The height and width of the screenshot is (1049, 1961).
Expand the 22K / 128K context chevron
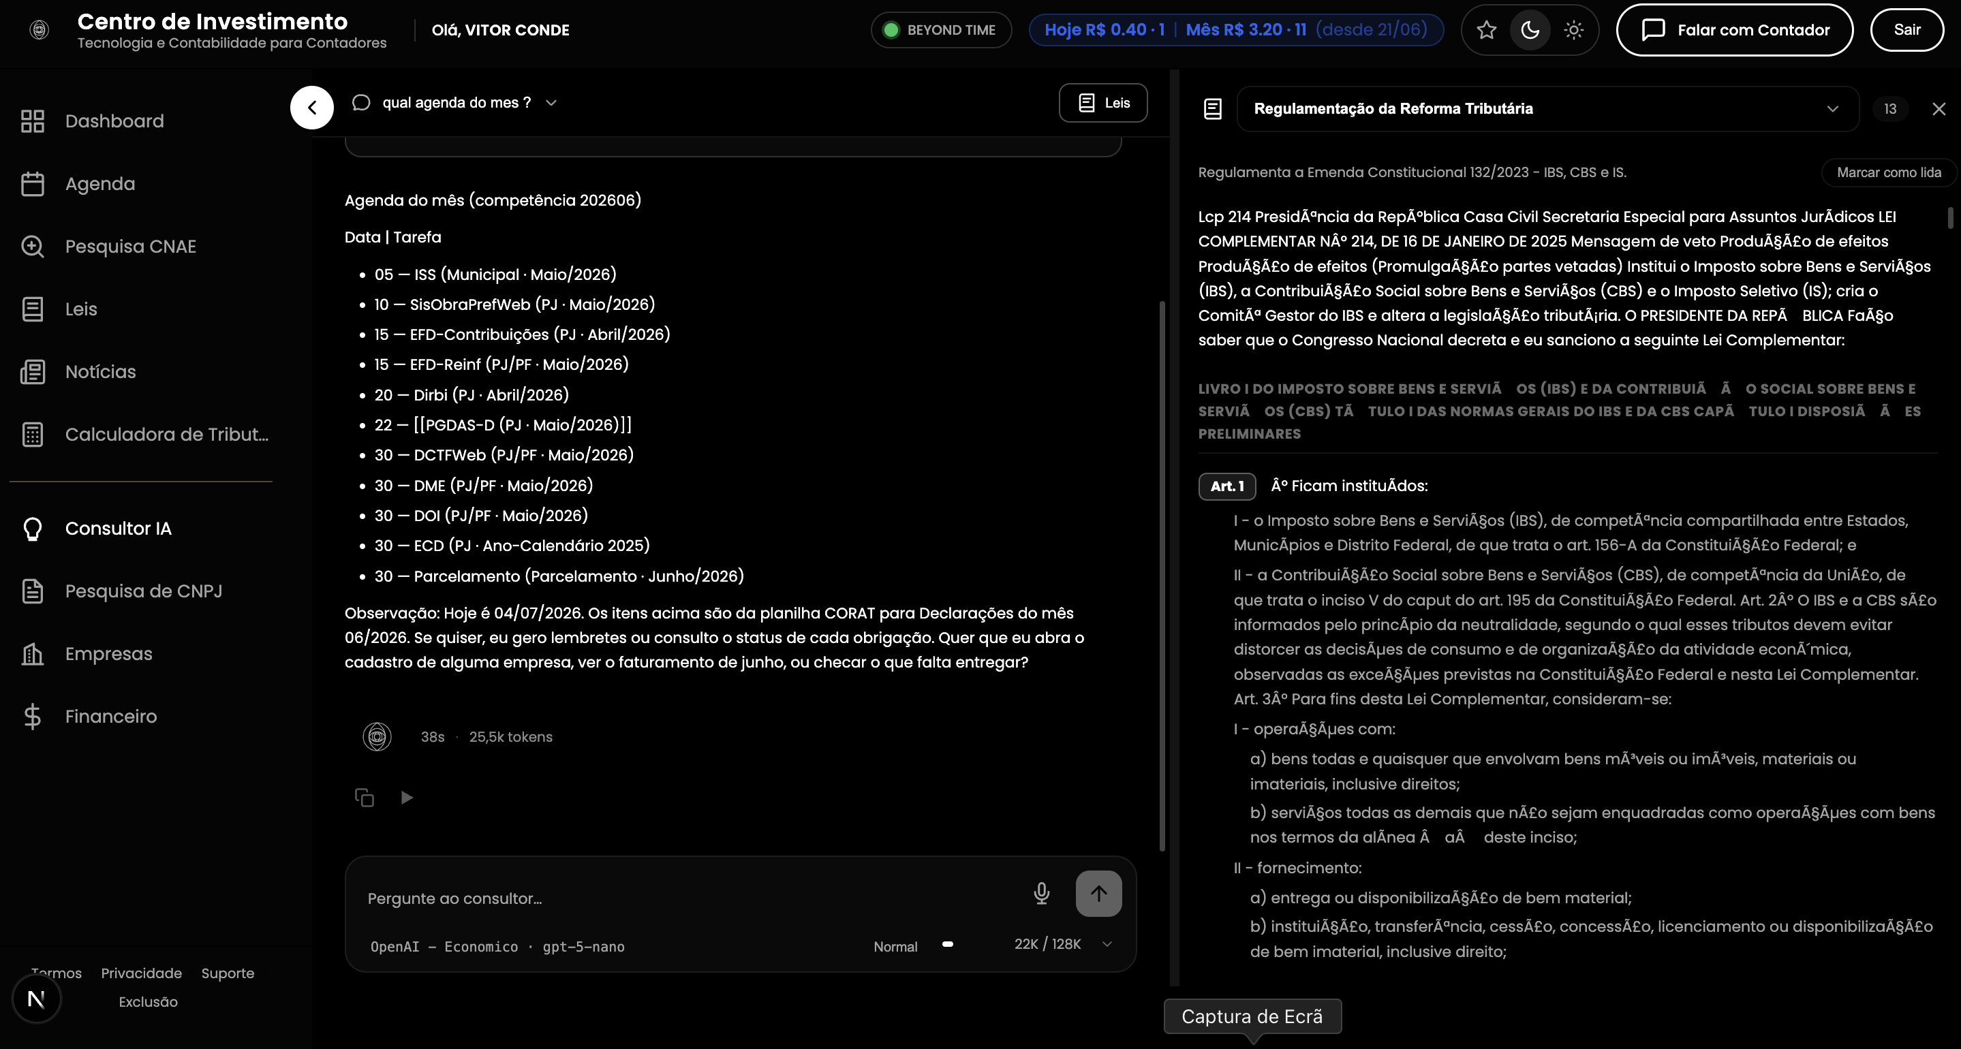pos(1107,944)
